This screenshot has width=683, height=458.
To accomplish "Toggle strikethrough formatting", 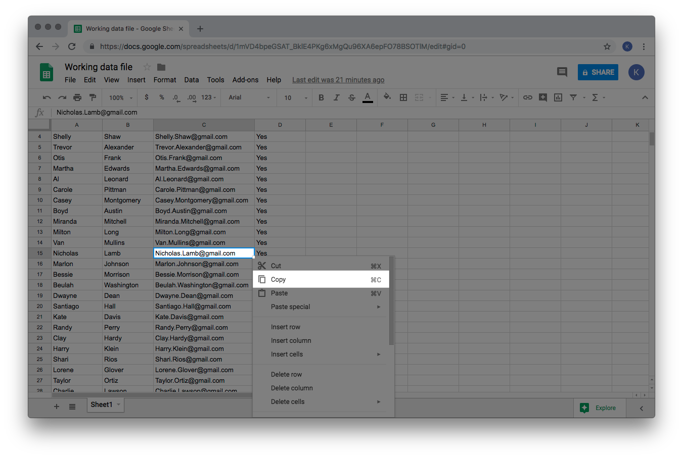I will tap(352, 97).
